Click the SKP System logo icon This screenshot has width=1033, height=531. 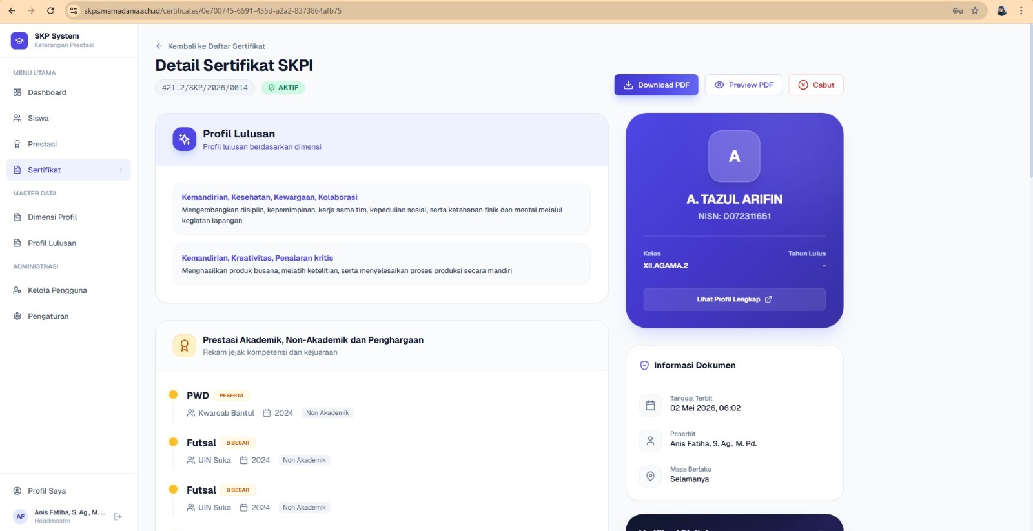coord(19,41)
